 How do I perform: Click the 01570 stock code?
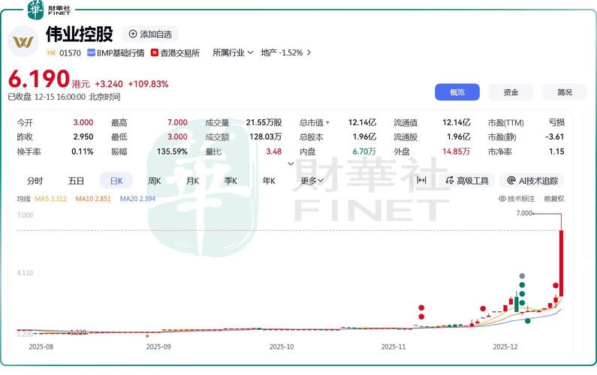(70, 52)
